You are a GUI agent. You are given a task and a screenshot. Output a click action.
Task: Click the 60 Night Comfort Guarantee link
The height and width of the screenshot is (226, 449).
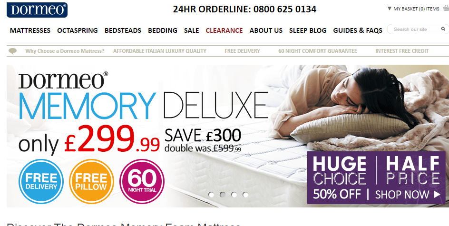click(318, 51)
